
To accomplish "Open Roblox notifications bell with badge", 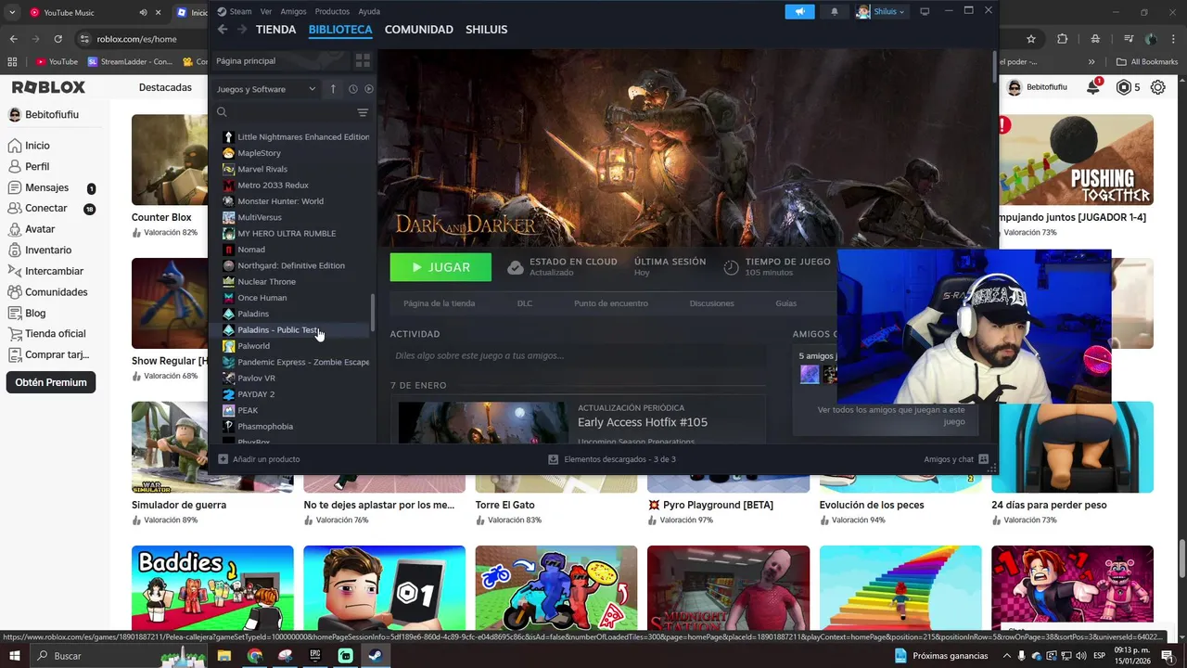I will click(1094, 86).
